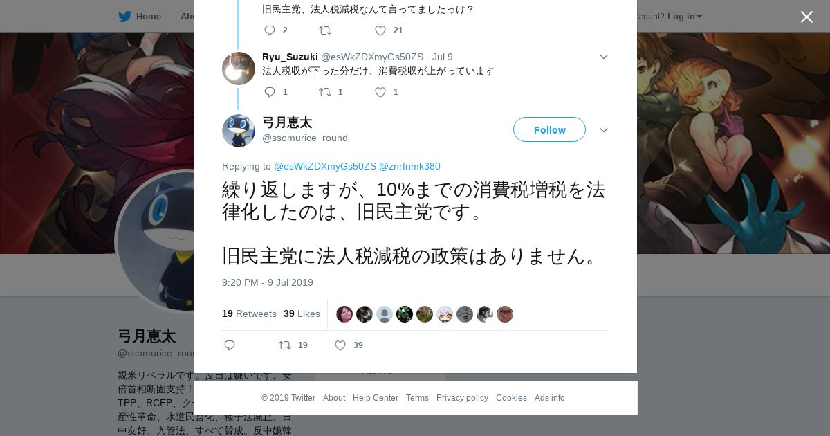Follow 弓月恵太
Image resolution: width=830 pixels, height=436 pixels.
pos(549,129)
